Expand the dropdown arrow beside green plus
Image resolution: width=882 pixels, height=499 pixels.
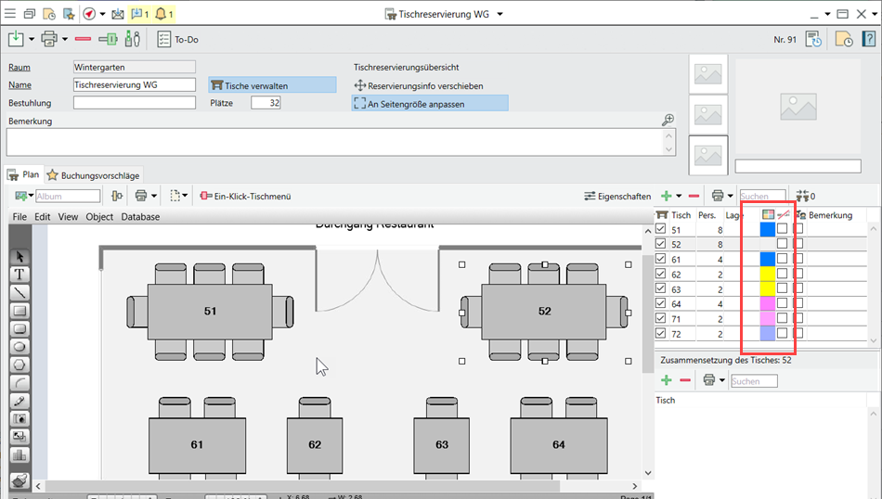pyautogui.click(x=679, y=197)
